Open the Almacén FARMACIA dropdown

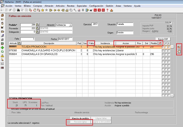71,25
